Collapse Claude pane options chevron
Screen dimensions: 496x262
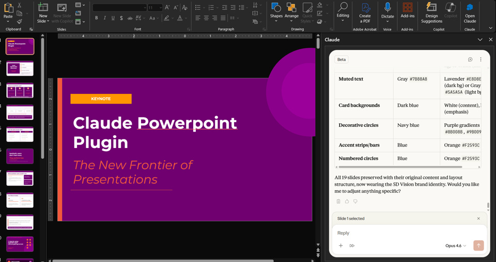[x=480, y=40]
